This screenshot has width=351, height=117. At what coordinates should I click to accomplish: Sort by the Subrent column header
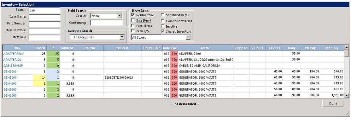[67, 48]
